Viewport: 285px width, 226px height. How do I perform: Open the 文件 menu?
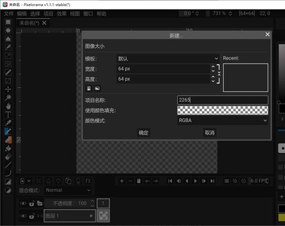pos(9,14)
